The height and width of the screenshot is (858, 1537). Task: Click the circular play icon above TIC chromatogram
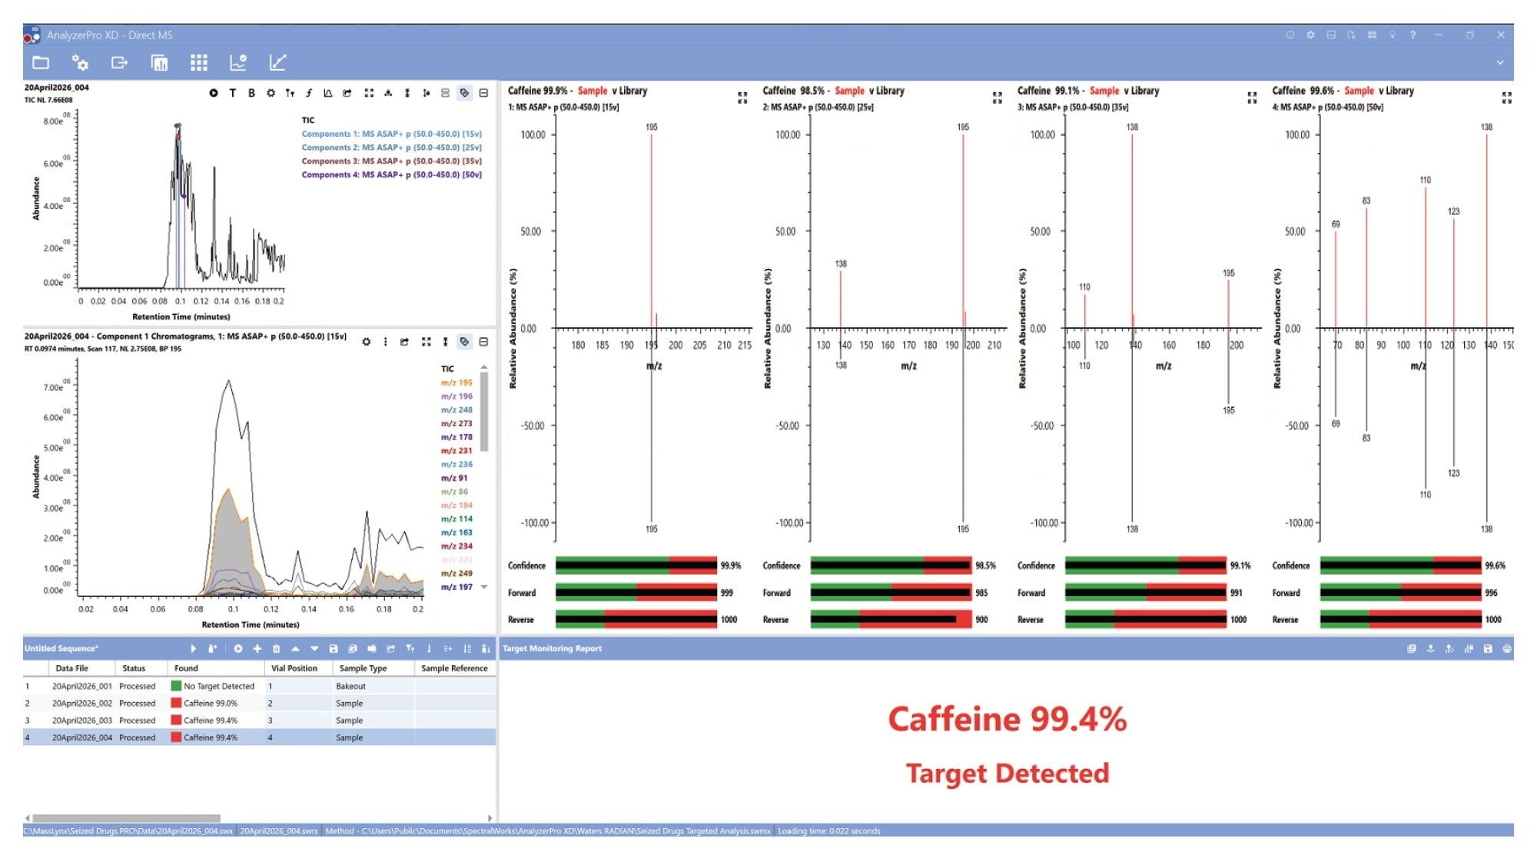(213, 93)
